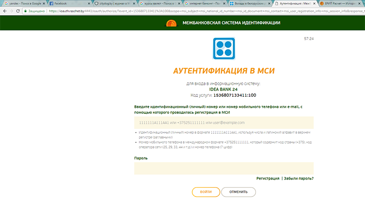This screenshot has width=365, height=200.
Task: Click the Пароль password field
Action: 223,168
